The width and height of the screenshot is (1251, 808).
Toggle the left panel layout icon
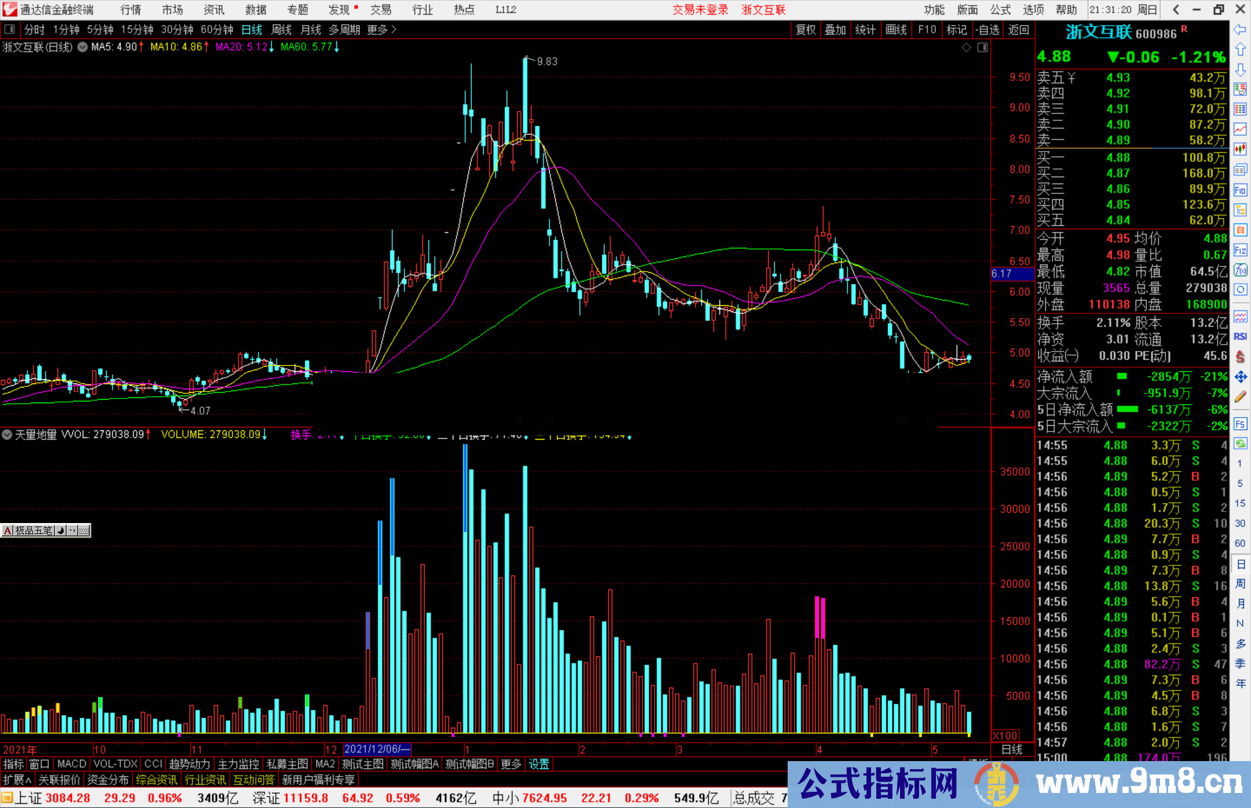click(x=10, y=29)
